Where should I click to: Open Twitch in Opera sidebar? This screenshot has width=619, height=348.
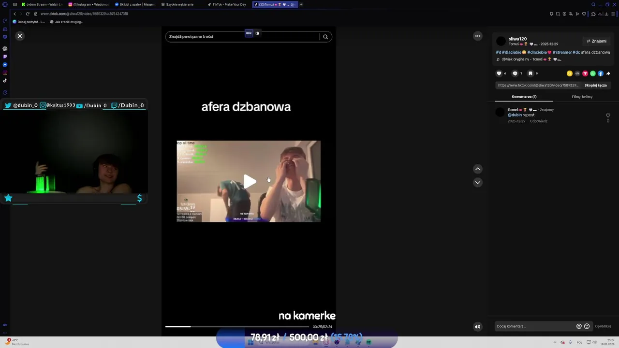coord(5,57)
